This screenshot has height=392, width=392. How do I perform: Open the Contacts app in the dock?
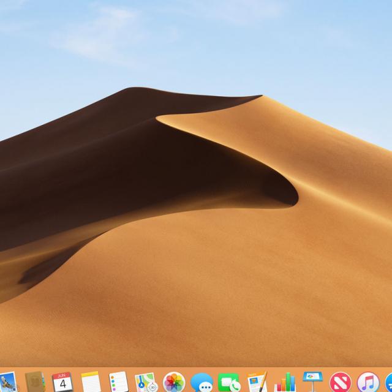[x=35, y=382]
